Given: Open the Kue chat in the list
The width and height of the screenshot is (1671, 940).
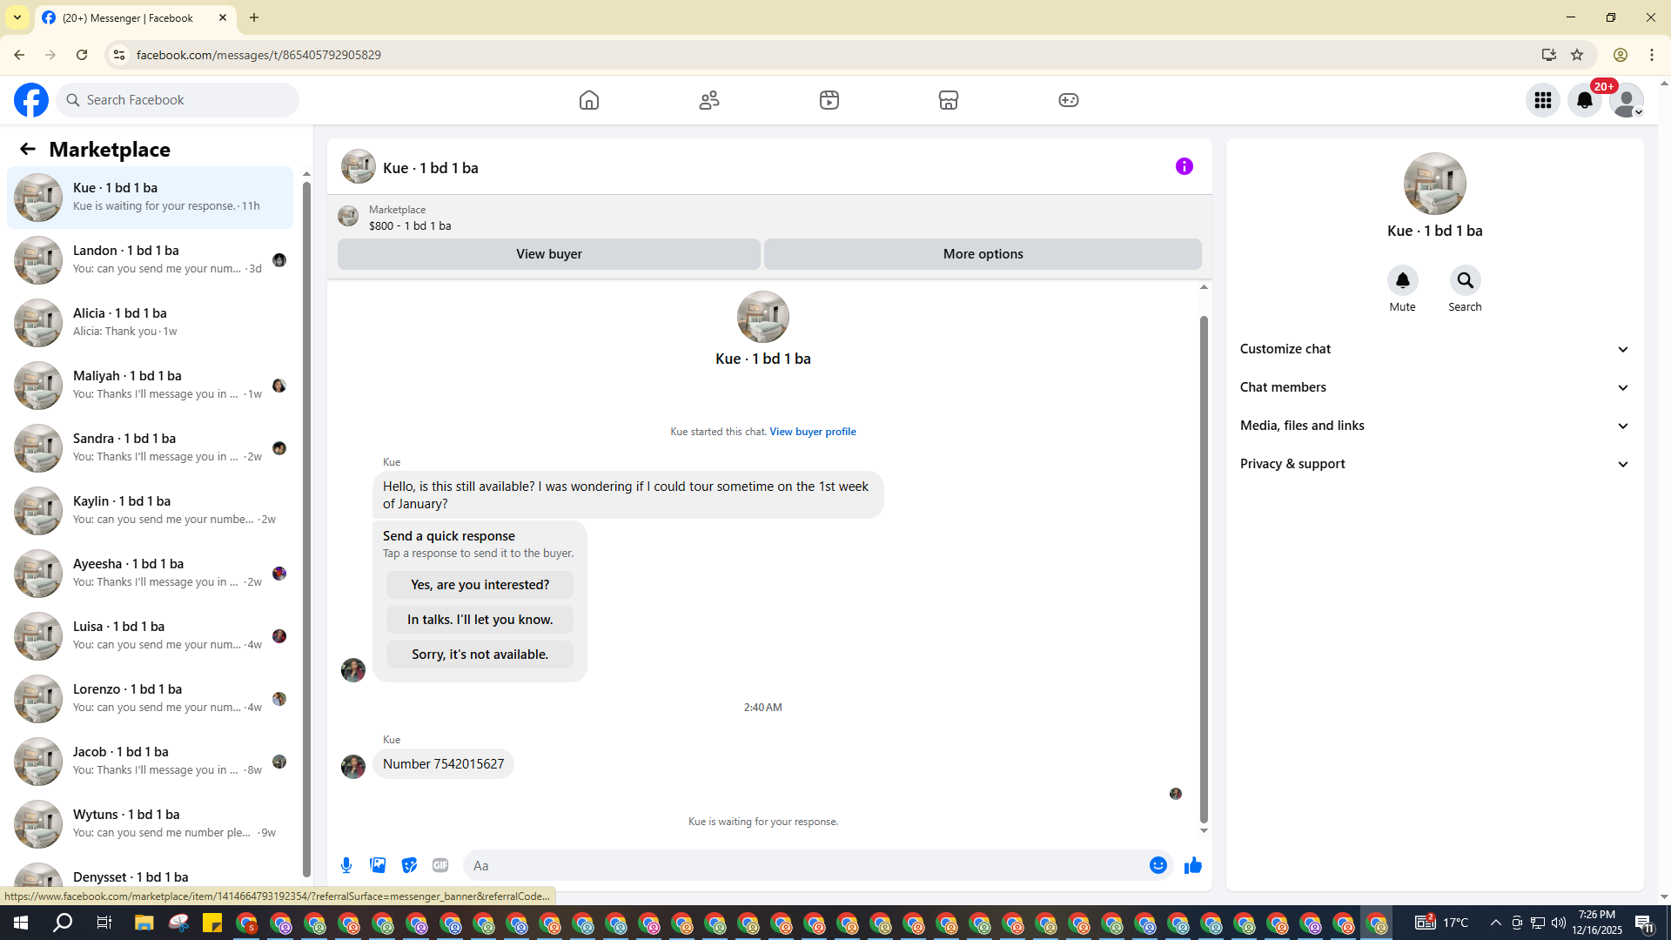Looking at the screenshot, I should (x=151, y=198).
